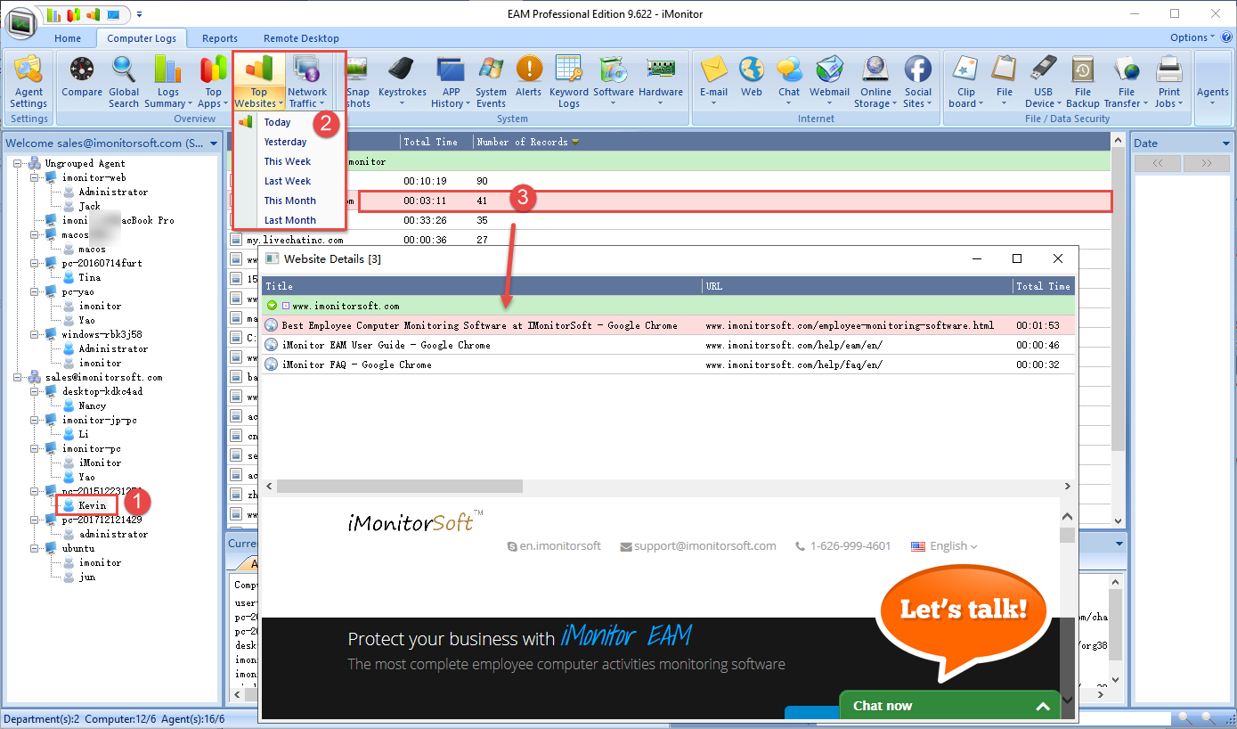Choose Last Week from menu
This screenshot has width=1237, height=729.
[288, 181]
